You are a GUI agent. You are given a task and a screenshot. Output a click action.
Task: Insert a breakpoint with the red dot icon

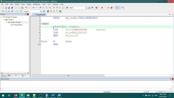tap(102, 8)
